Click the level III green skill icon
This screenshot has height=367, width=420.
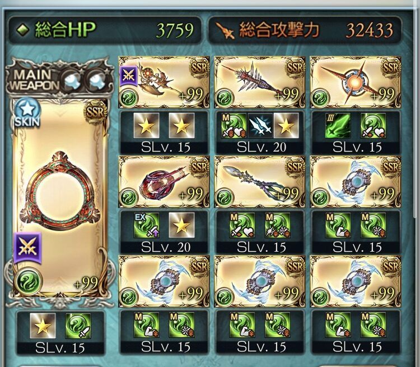click(x=338, y=125)
